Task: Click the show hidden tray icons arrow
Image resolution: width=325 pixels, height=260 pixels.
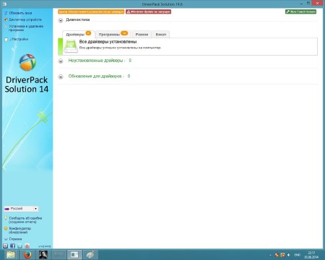Action: point(270,255)
